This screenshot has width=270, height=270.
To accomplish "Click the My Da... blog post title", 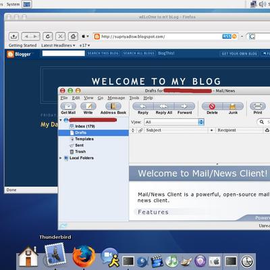I will [x=49, y=124].
